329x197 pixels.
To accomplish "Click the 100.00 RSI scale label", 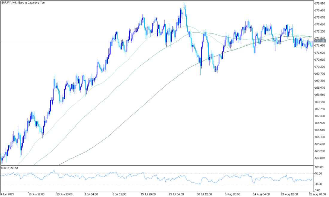I will (319, 167).
